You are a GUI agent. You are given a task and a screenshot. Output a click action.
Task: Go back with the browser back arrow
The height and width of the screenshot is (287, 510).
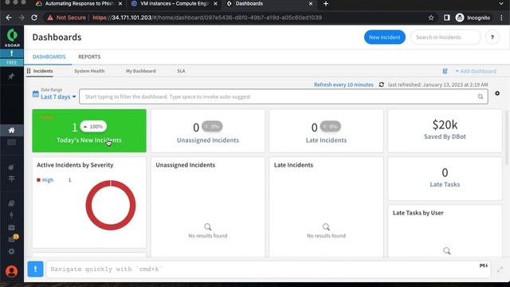pyautogui.click(x=9, y=18)
